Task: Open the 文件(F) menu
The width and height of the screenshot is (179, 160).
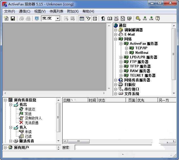Action: 10,11
